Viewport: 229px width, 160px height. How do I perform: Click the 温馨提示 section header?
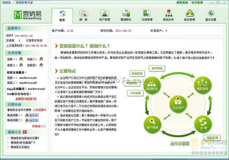coord(14,28)
